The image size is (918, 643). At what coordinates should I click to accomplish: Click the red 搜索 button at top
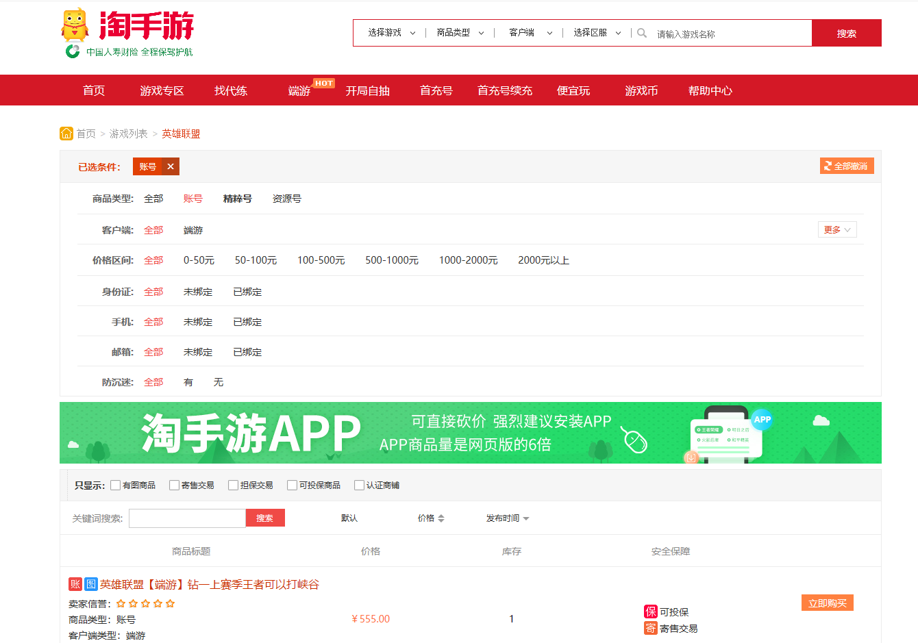[847, 33]
